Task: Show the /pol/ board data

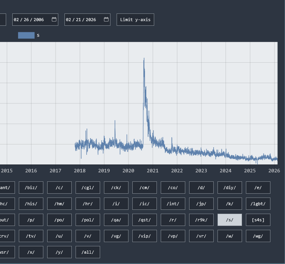Action: (x=88, y=220)
